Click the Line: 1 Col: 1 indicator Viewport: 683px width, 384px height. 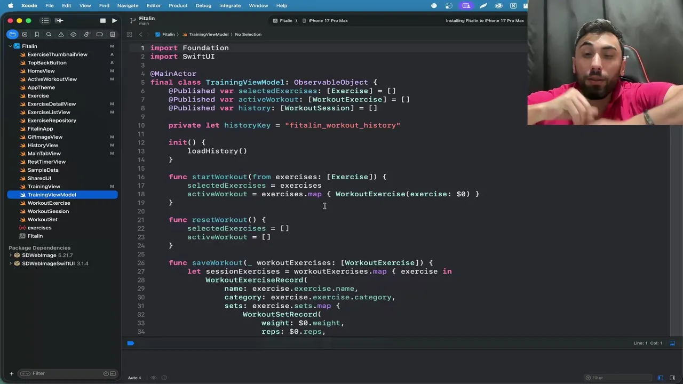(648, 343)
